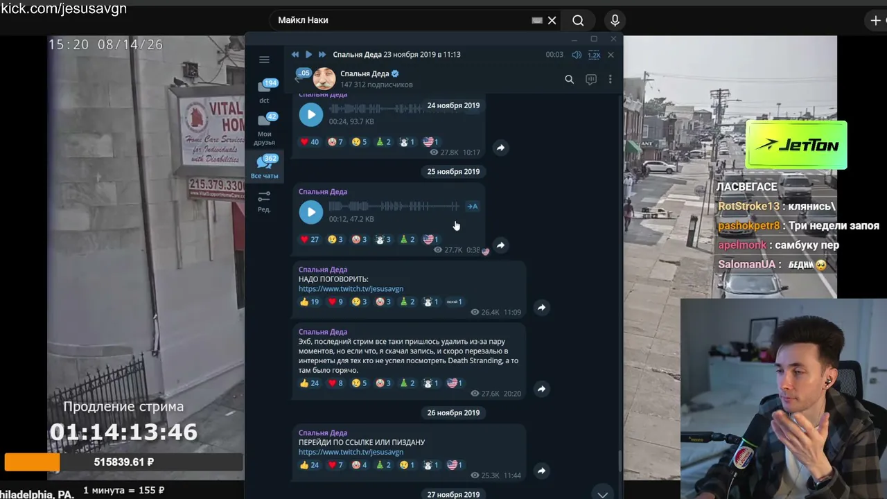Forward the ПЕРЕЙДИ ПО ССЫЛКЕ post
Screen dimensions: 887x499
pos(542,471)
